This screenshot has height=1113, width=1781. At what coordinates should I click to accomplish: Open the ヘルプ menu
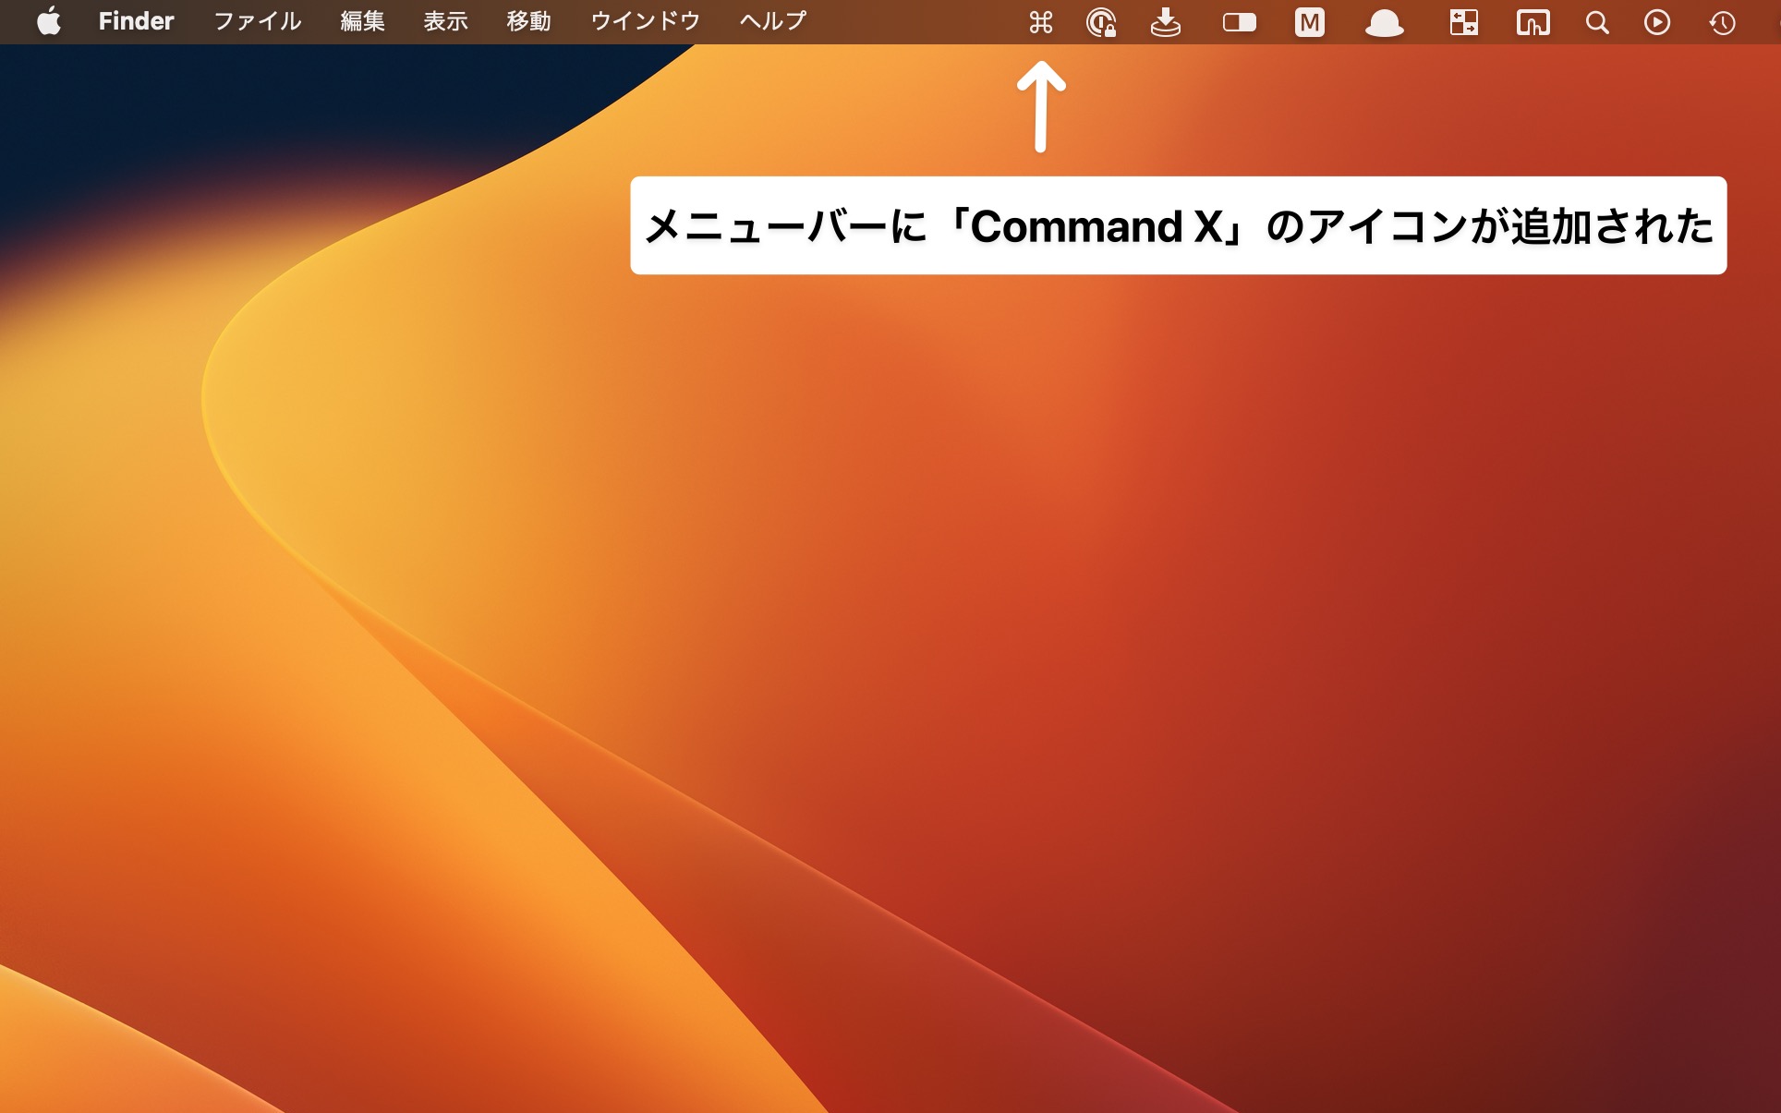tap(772, 20)
